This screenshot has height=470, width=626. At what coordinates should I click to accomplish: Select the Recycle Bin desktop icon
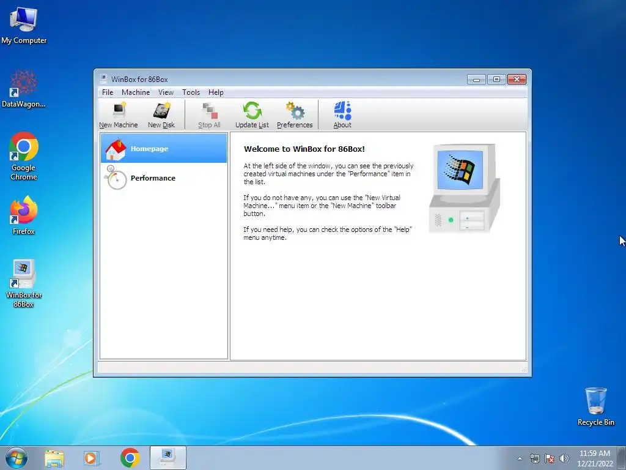tap(595, 406)
